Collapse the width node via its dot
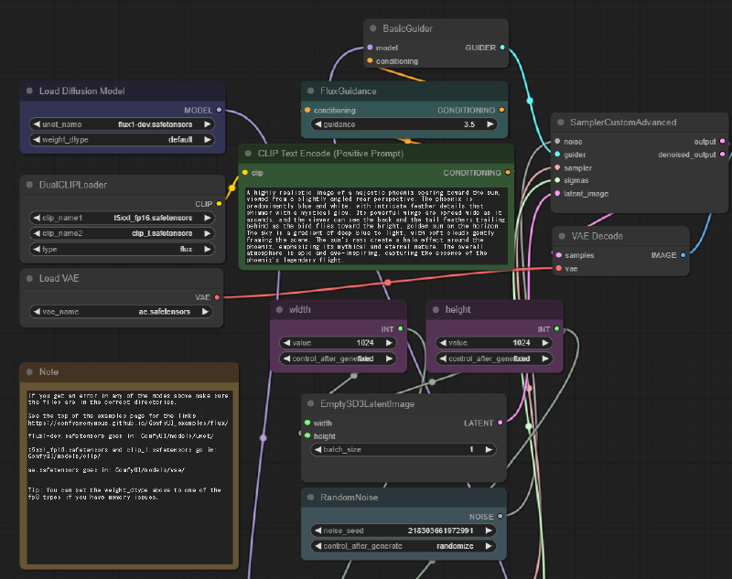The image size is (732, 579). (x=279, y=310)
